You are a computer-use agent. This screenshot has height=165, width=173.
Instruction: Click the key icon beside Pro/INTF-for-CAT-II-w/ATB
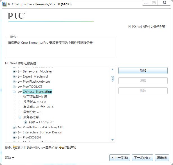pyautogui.click(x=19, y=127)
